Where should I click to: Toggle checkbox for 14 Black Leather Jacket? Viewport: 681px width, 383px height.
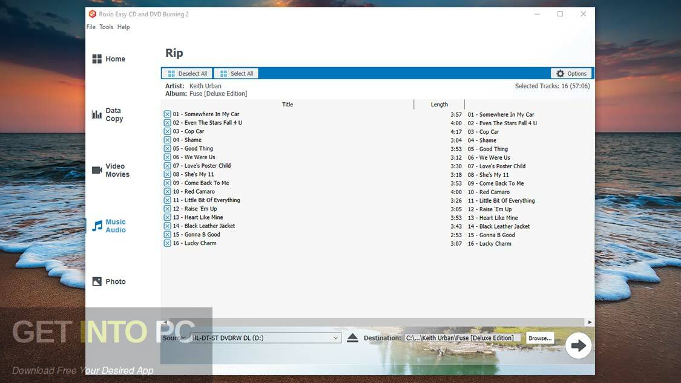point(167,226)
